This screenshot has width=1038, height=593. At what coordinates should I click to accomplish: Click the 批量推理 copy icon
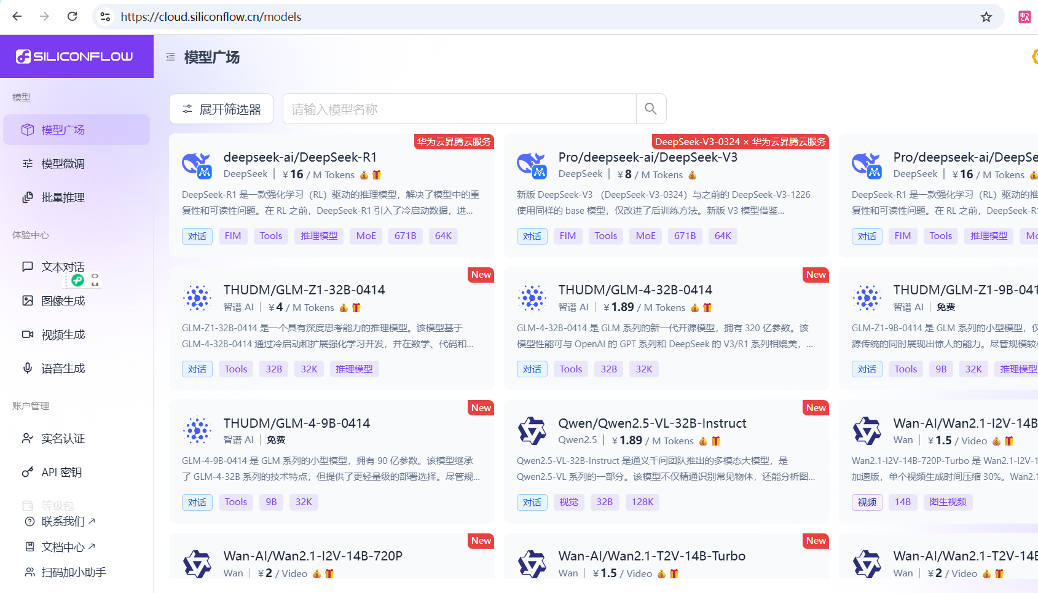(28, 197)
